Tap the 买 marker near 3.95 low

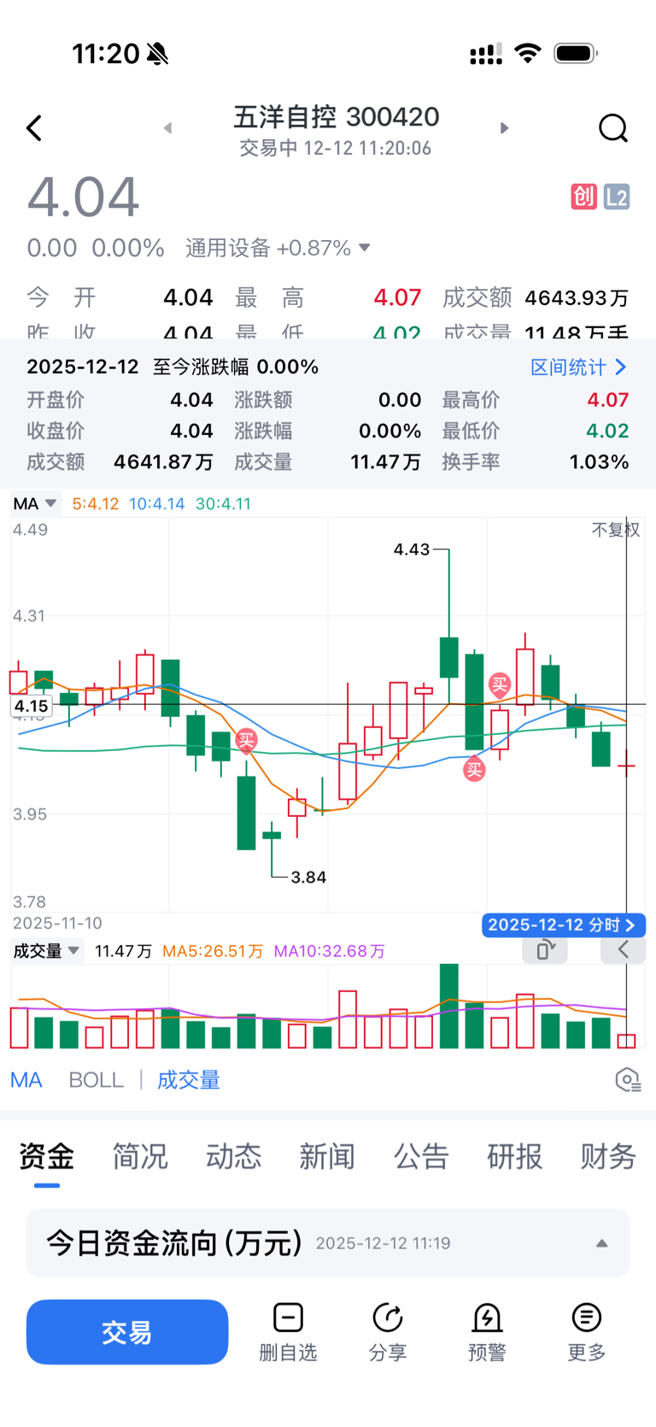[246, 740]
